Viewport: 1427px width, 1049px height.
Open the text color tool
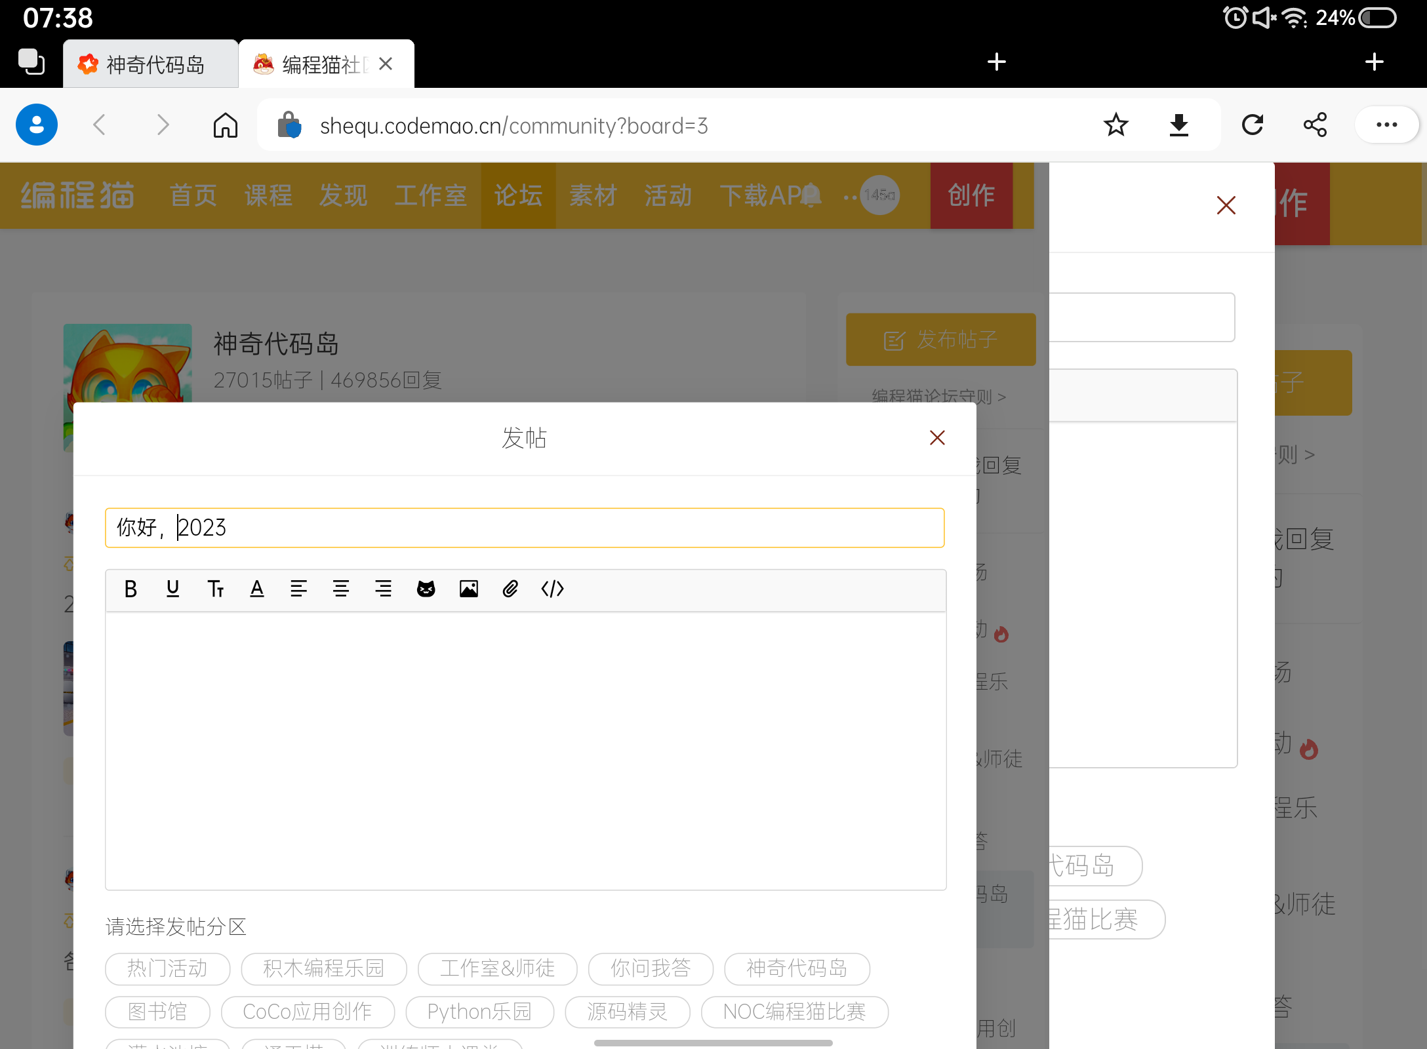coord(257,589)
